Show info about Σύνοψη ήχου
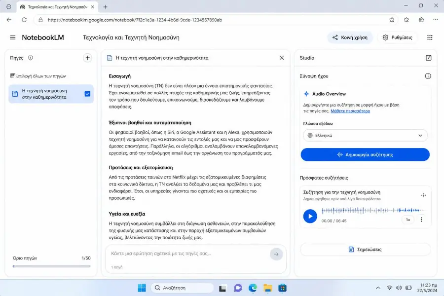The image size is (444, 296). click(x=428, y=76)
